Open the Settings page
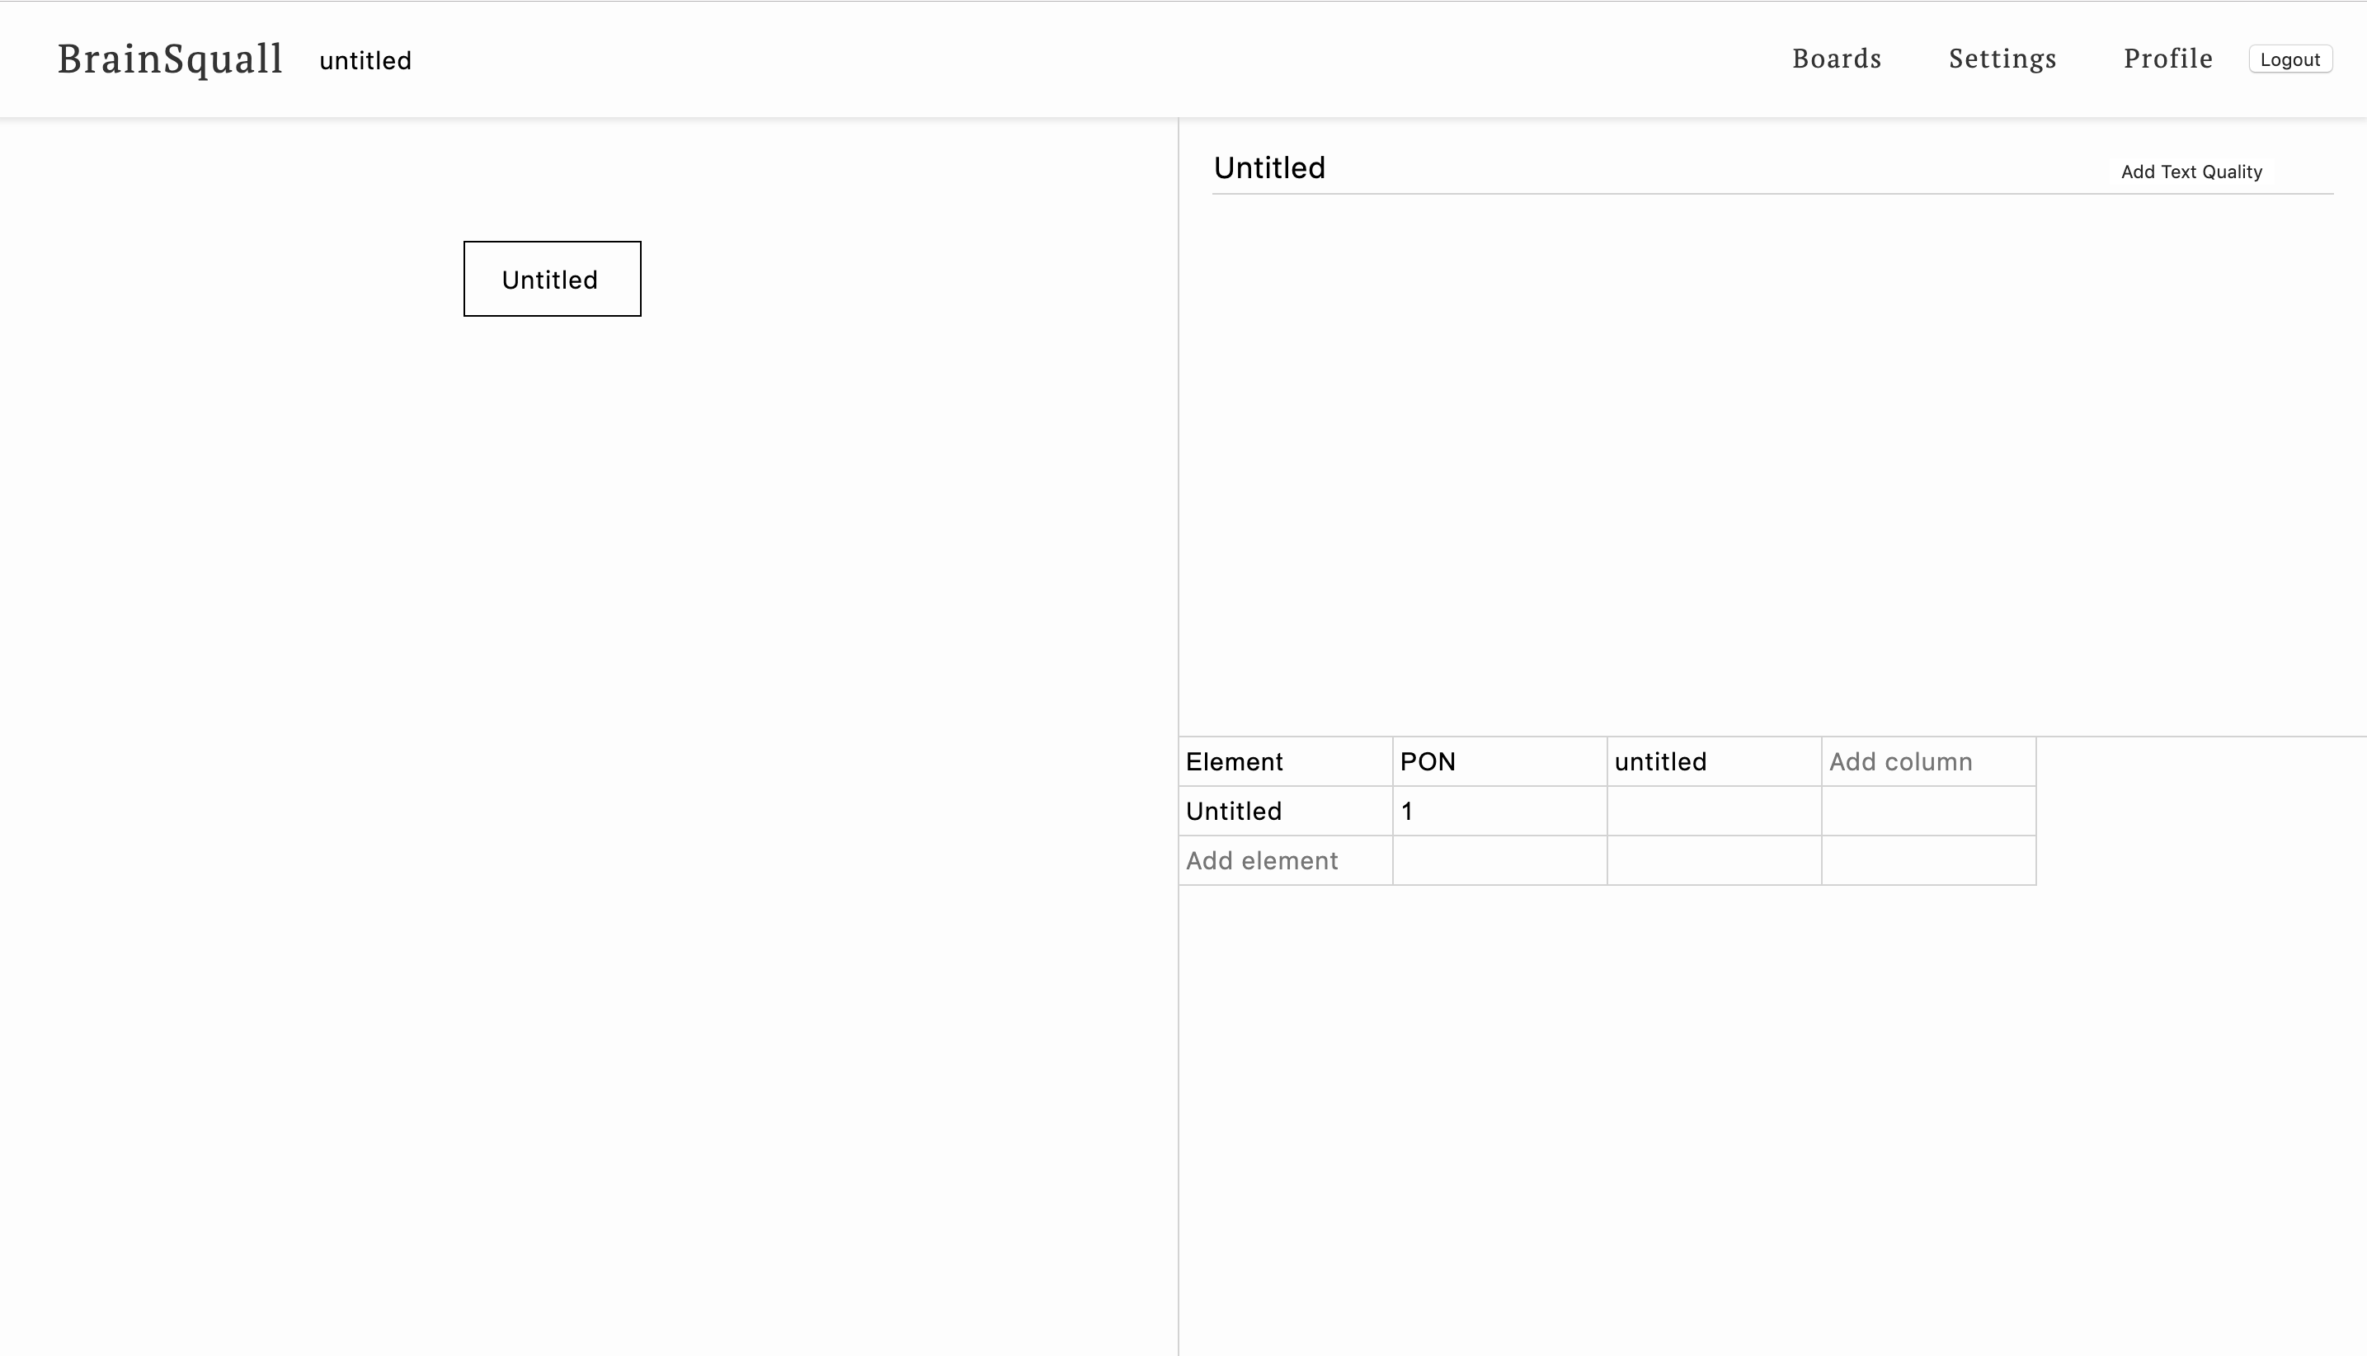The width and height of the screenshot is (2367, 1356). [x=2002, y=58]
